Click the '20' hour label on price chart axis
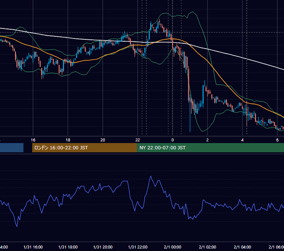 103,140
